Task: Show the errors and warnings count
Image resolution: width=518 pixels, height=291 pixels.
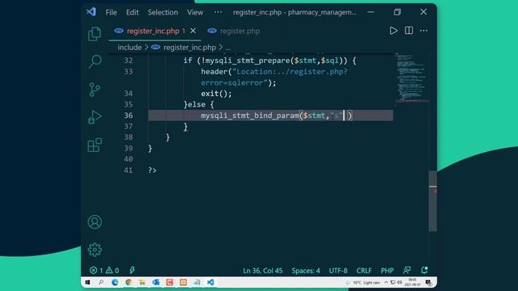Action: (x=104, y=271)
